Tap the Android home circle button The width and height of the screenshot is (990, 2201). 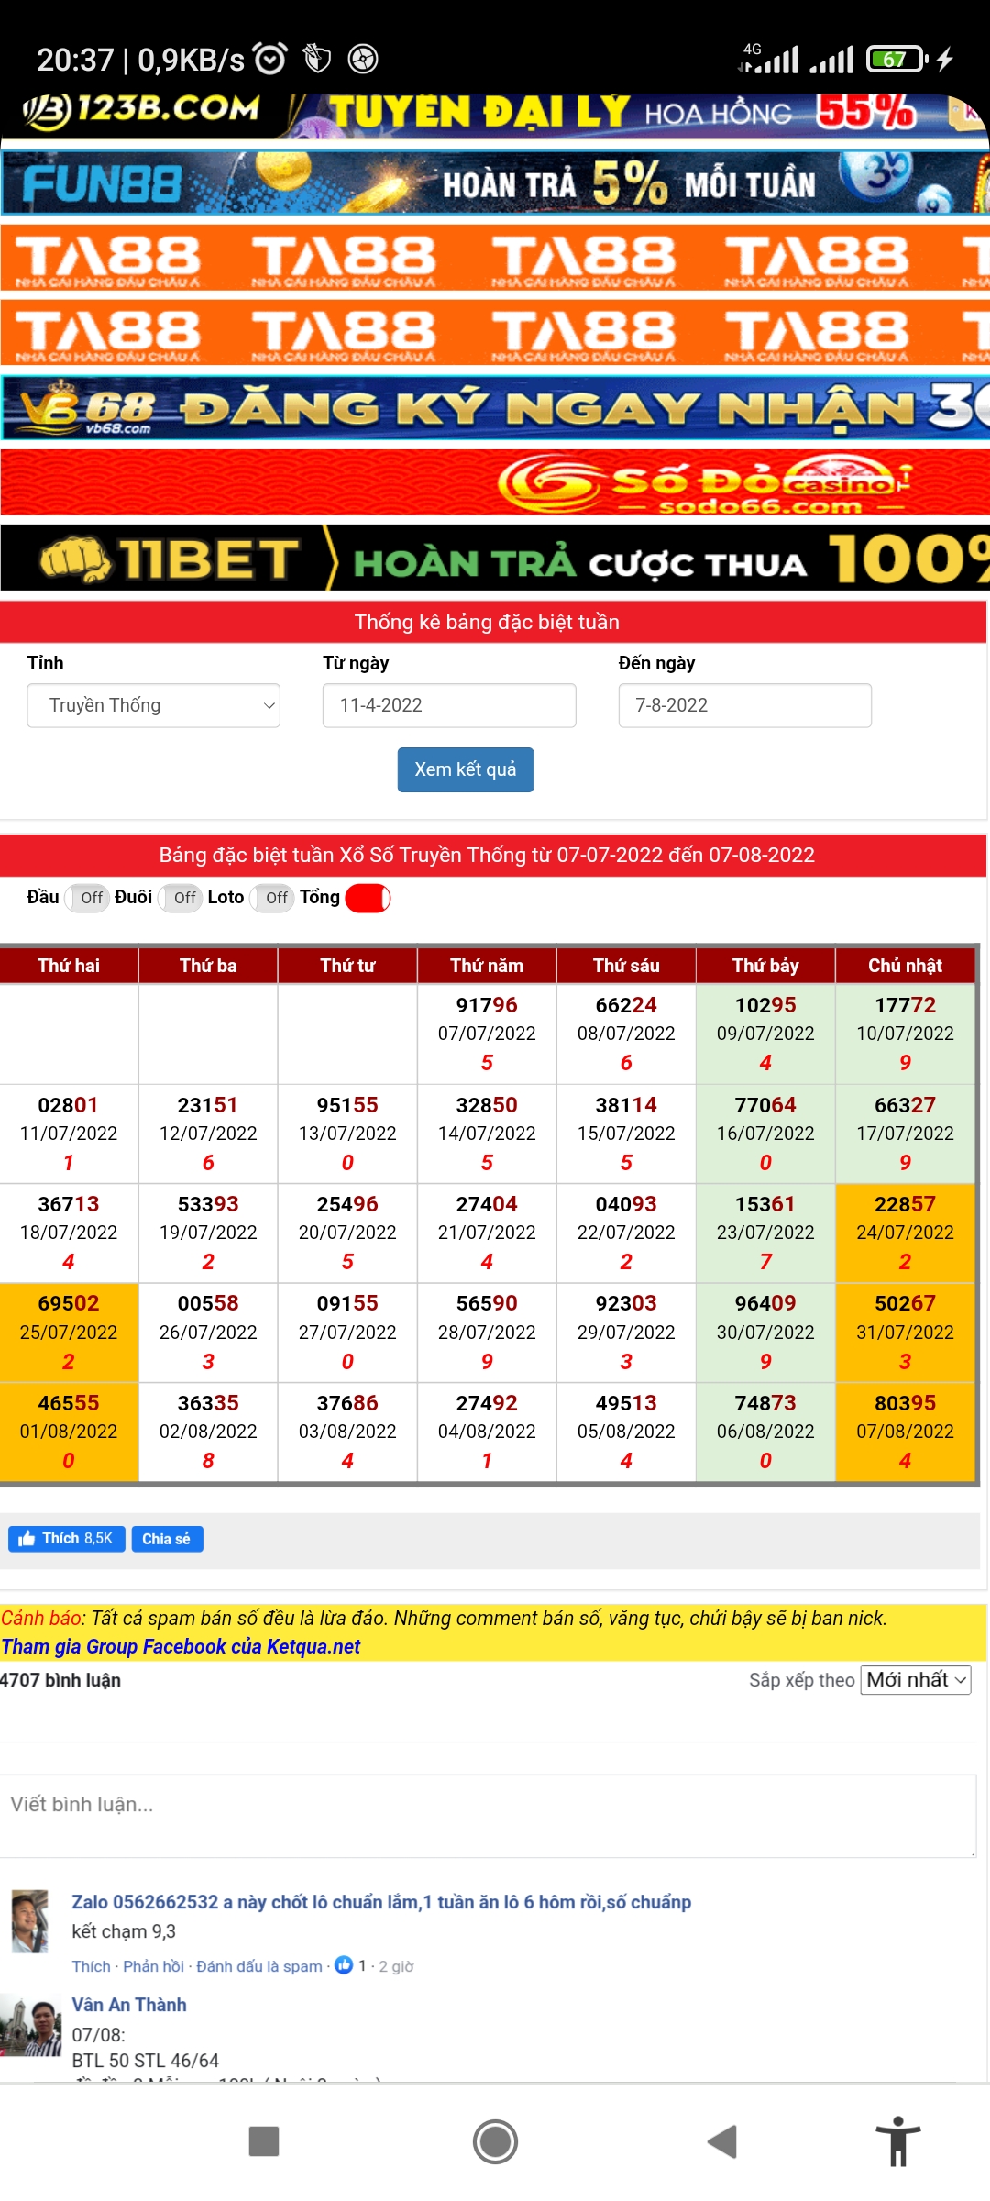click(x=495, y=2141)
